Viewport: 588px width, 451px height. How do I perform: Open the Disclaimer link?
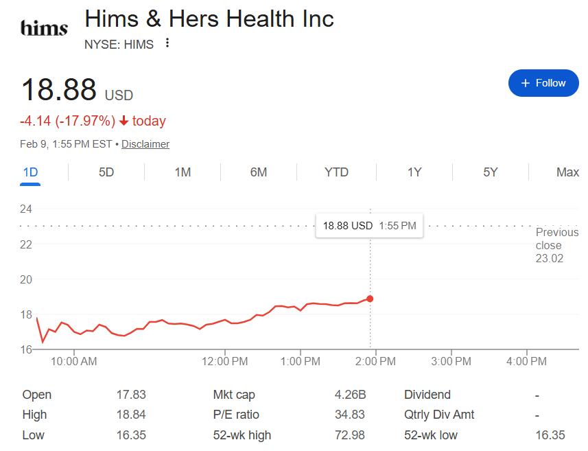click(x=145, y=144)
